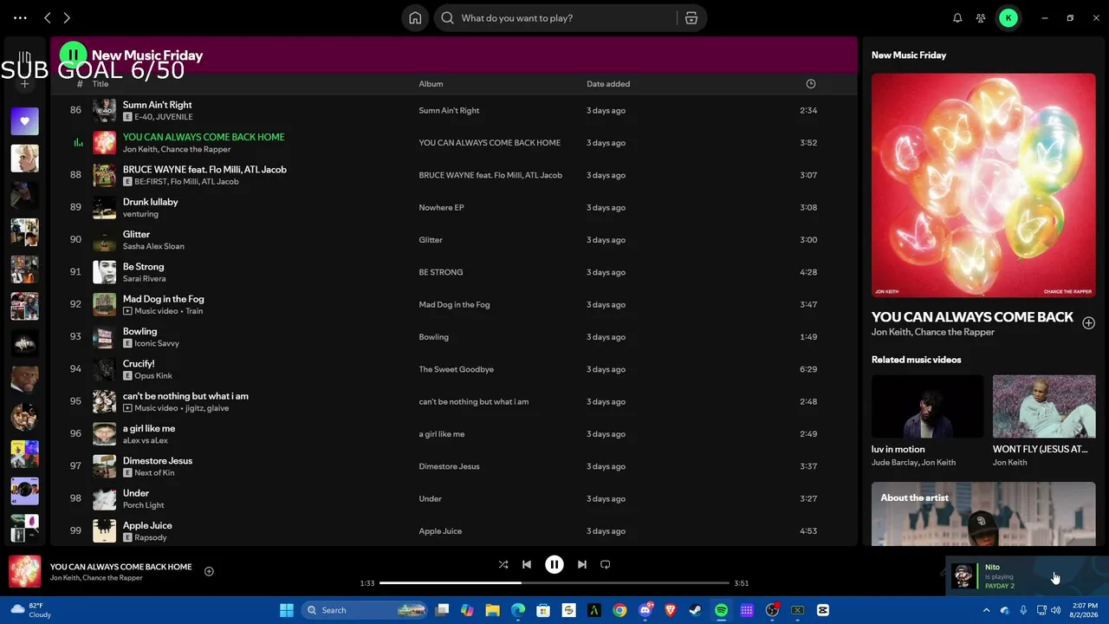Click the Spotify icon in the taskbar
Screen dimensions: 1109x624
click(x=721, y=610)
